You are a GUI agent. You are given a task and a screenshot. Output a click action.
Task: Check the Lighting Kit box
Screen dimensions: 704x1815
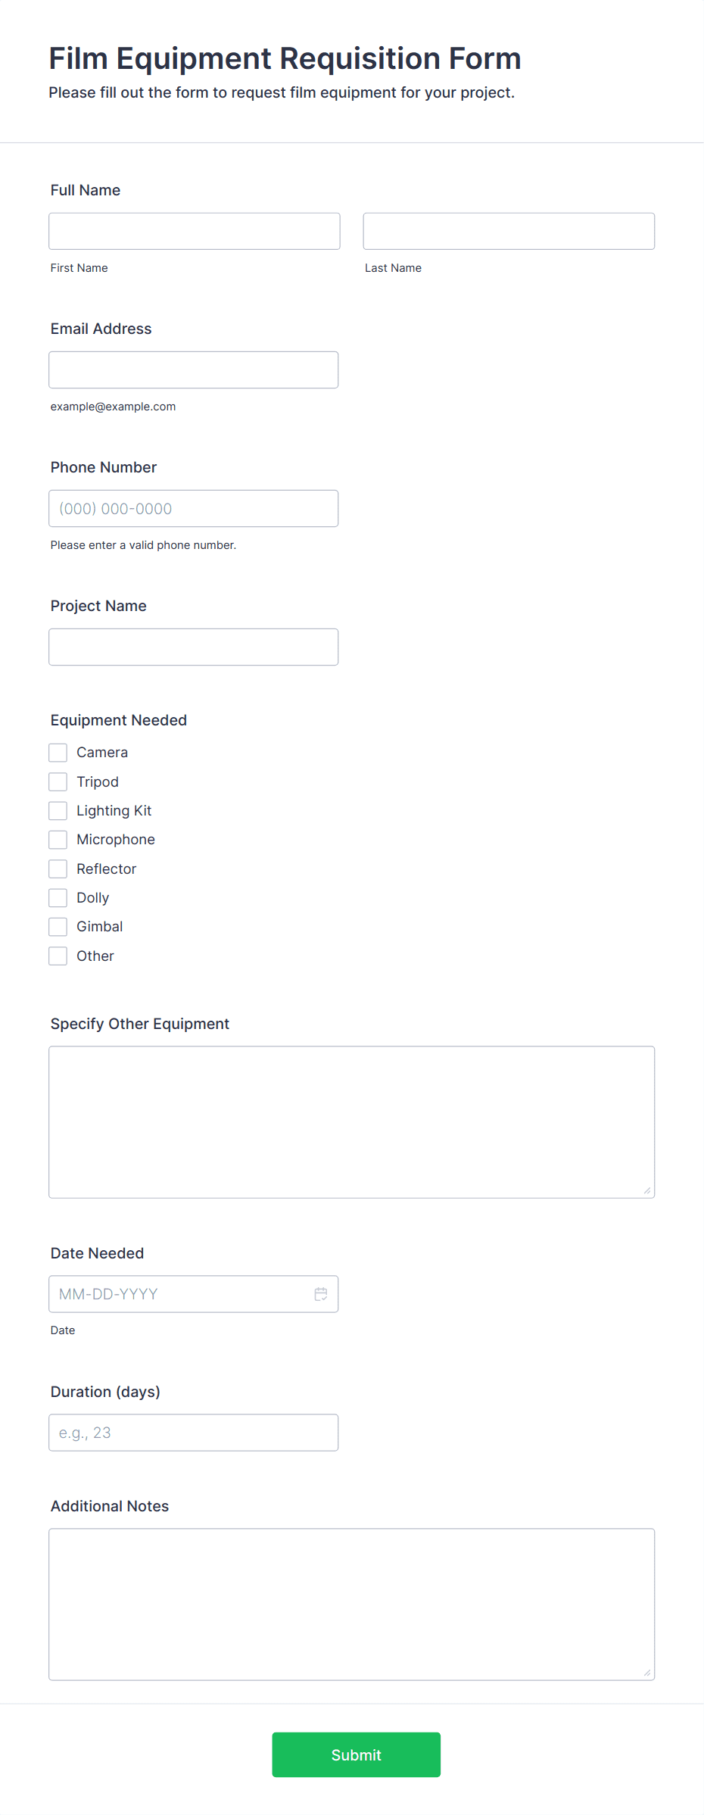click(x=58, y=811)
